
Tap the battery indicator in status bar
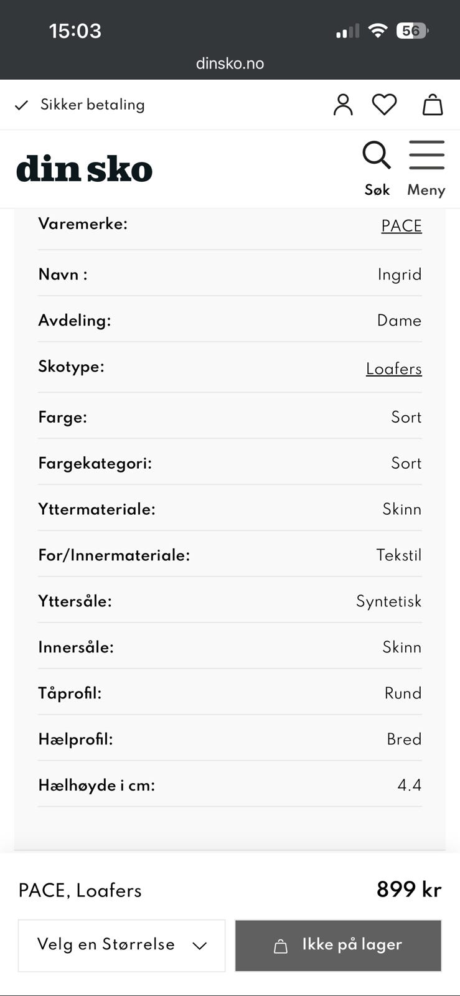coord(412,31)
